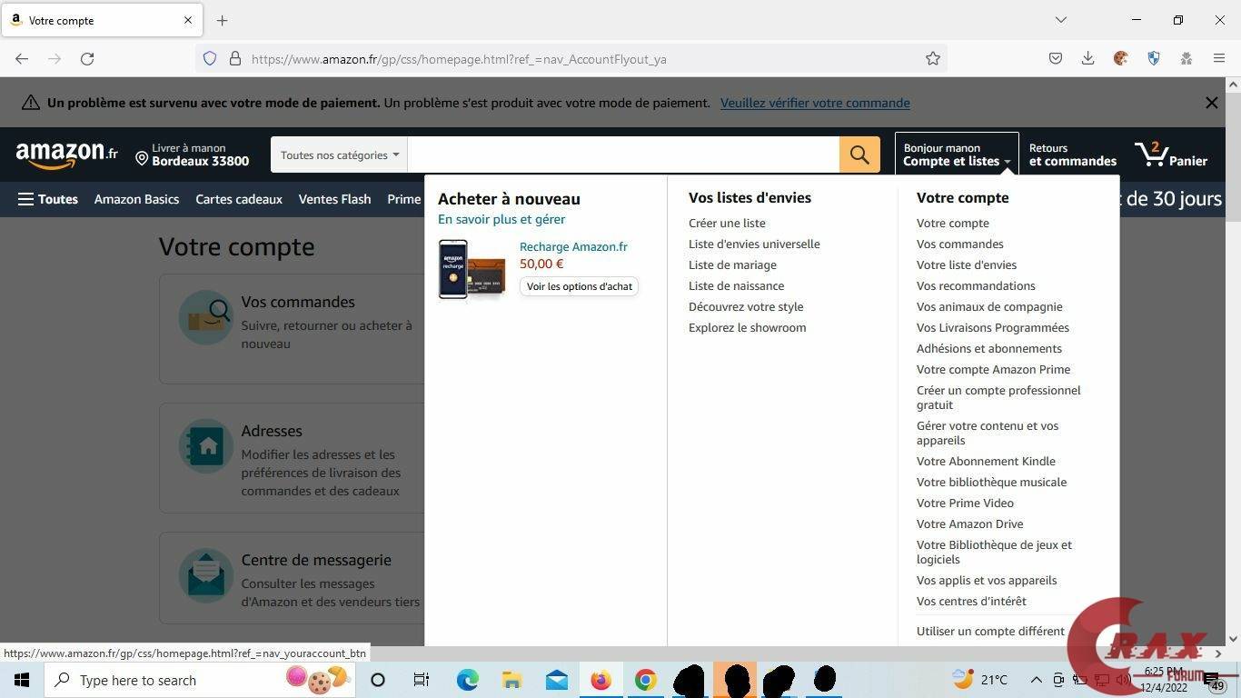This screenshot has height=698, width=1241.
Task: Open the Centre de messagerie card
Action: coord(292,577)
